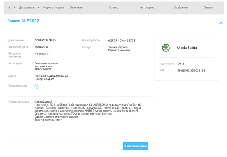Select the Ответы column header
The height and width of the screenshot is (157, 227).
click(x=208, y=7)
